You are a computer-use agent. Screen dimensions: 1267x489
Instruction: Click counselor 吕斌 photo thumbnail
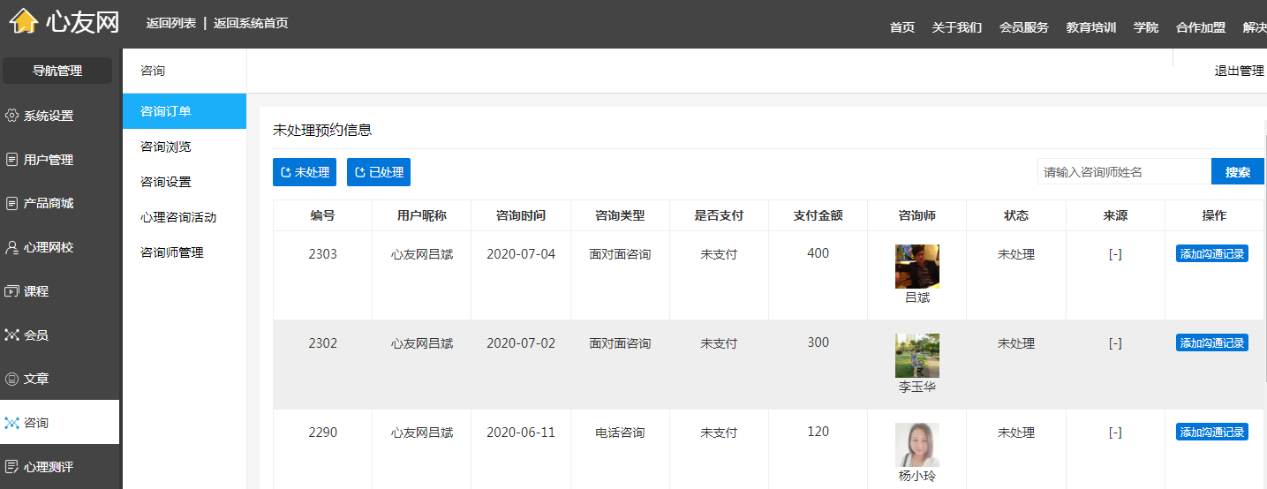click(x=917, y=267)
